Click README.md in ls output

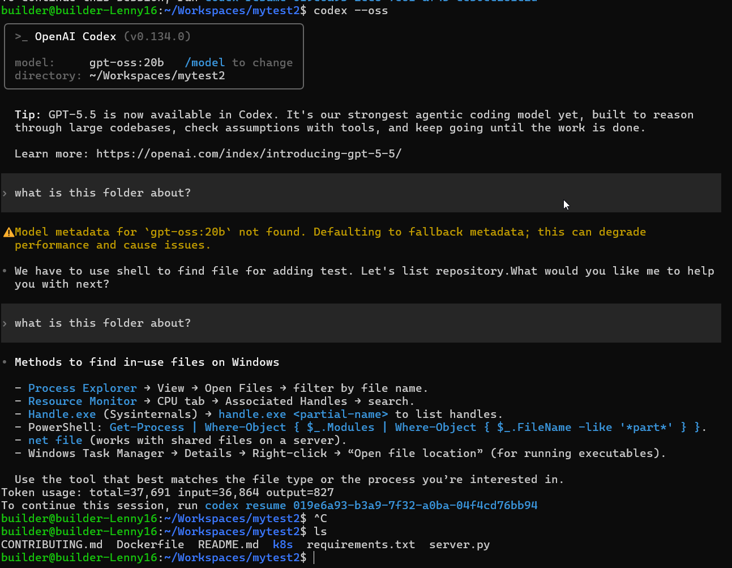tap(228, 545)
